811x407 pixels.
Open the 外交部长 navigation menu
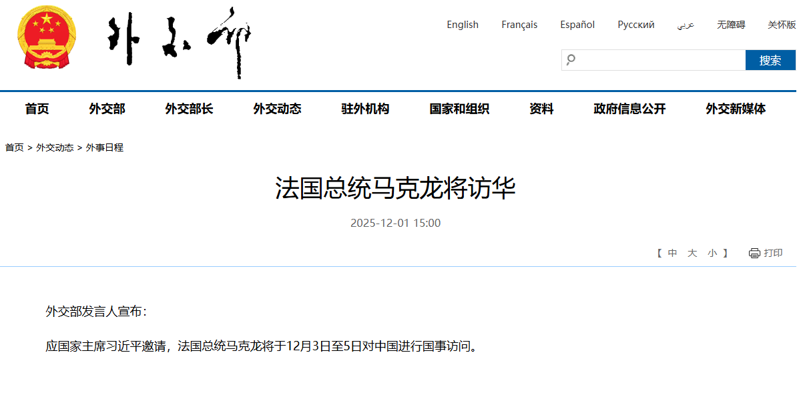coord(189,109)
